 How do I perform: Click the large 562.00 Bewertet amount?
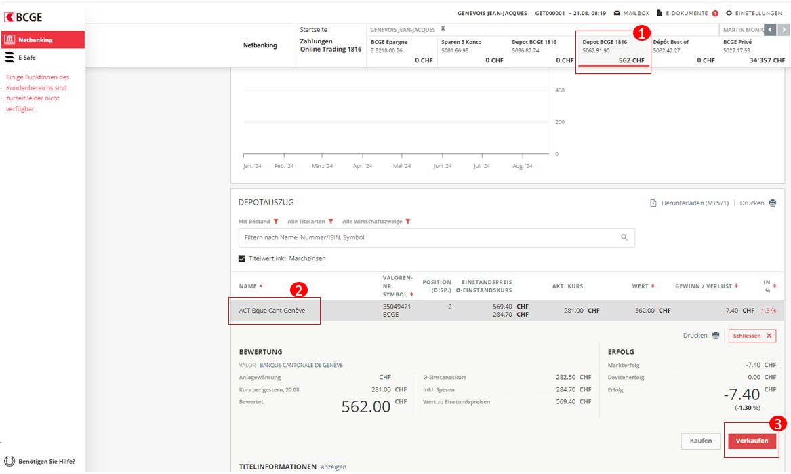tap(366, 406)
